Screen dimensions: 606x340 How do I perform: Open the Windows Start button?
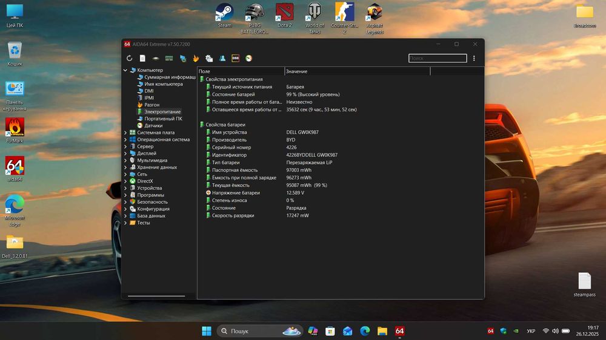tap(207, 331)
